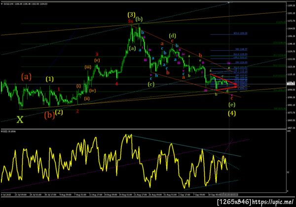Select the large orange (b) wave label

(49, 115)
